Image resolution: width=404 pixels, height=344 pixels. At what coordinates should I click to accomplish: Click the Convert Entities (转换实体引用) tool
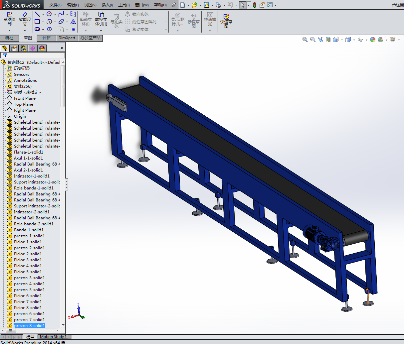pyautogui.click(x=101, y=19)
